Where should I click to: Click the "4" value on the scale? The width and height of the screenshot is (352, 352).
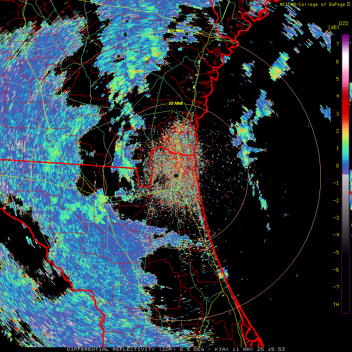[x=338, y=96]
